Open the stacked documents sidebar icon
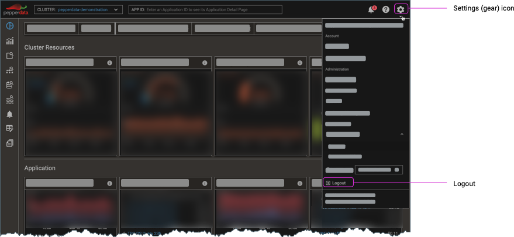The image size is (514, 237). [x=10, y=143]
